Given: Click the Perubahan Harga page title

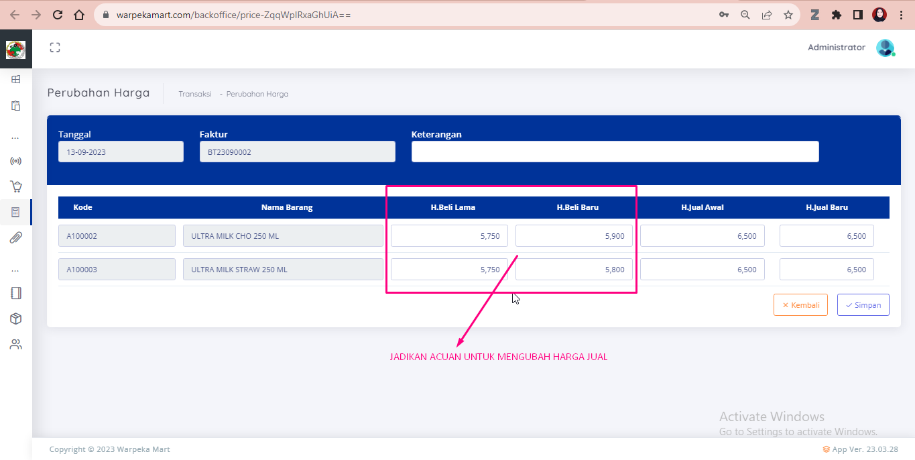Looking at the screenshot, I should pyautogui.click(x=99, y=93).
